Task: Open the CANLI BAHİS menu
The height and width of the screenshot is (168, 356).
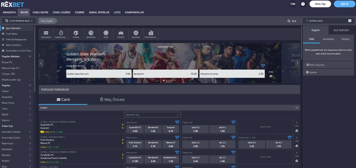Action: pyautogui.click(x=40, y=12)
